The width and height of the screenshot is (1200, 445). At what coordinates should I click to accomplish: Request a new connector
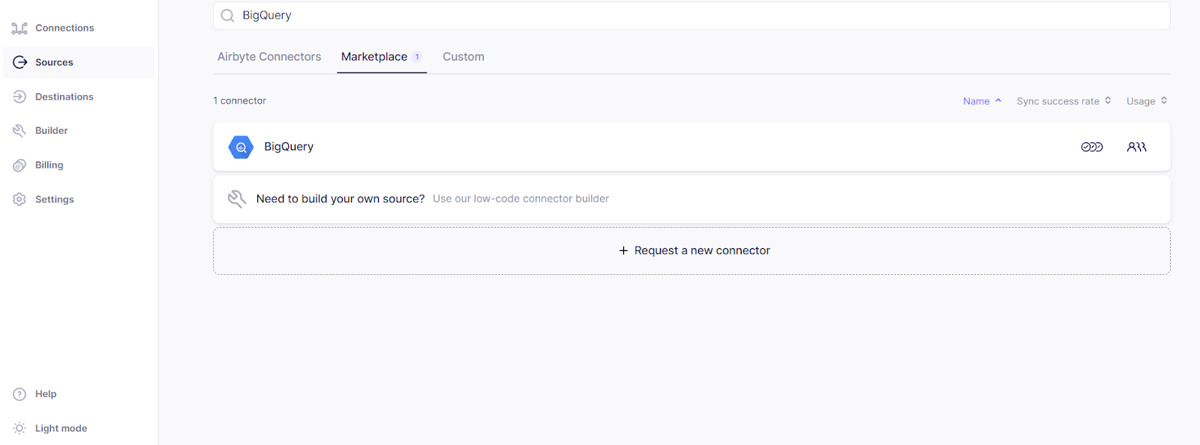click(691, 251)
